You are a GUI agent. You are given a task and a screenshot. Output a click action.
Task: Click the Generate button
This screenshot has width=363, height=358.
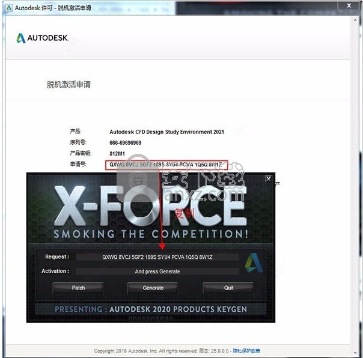tap(153, 288)
